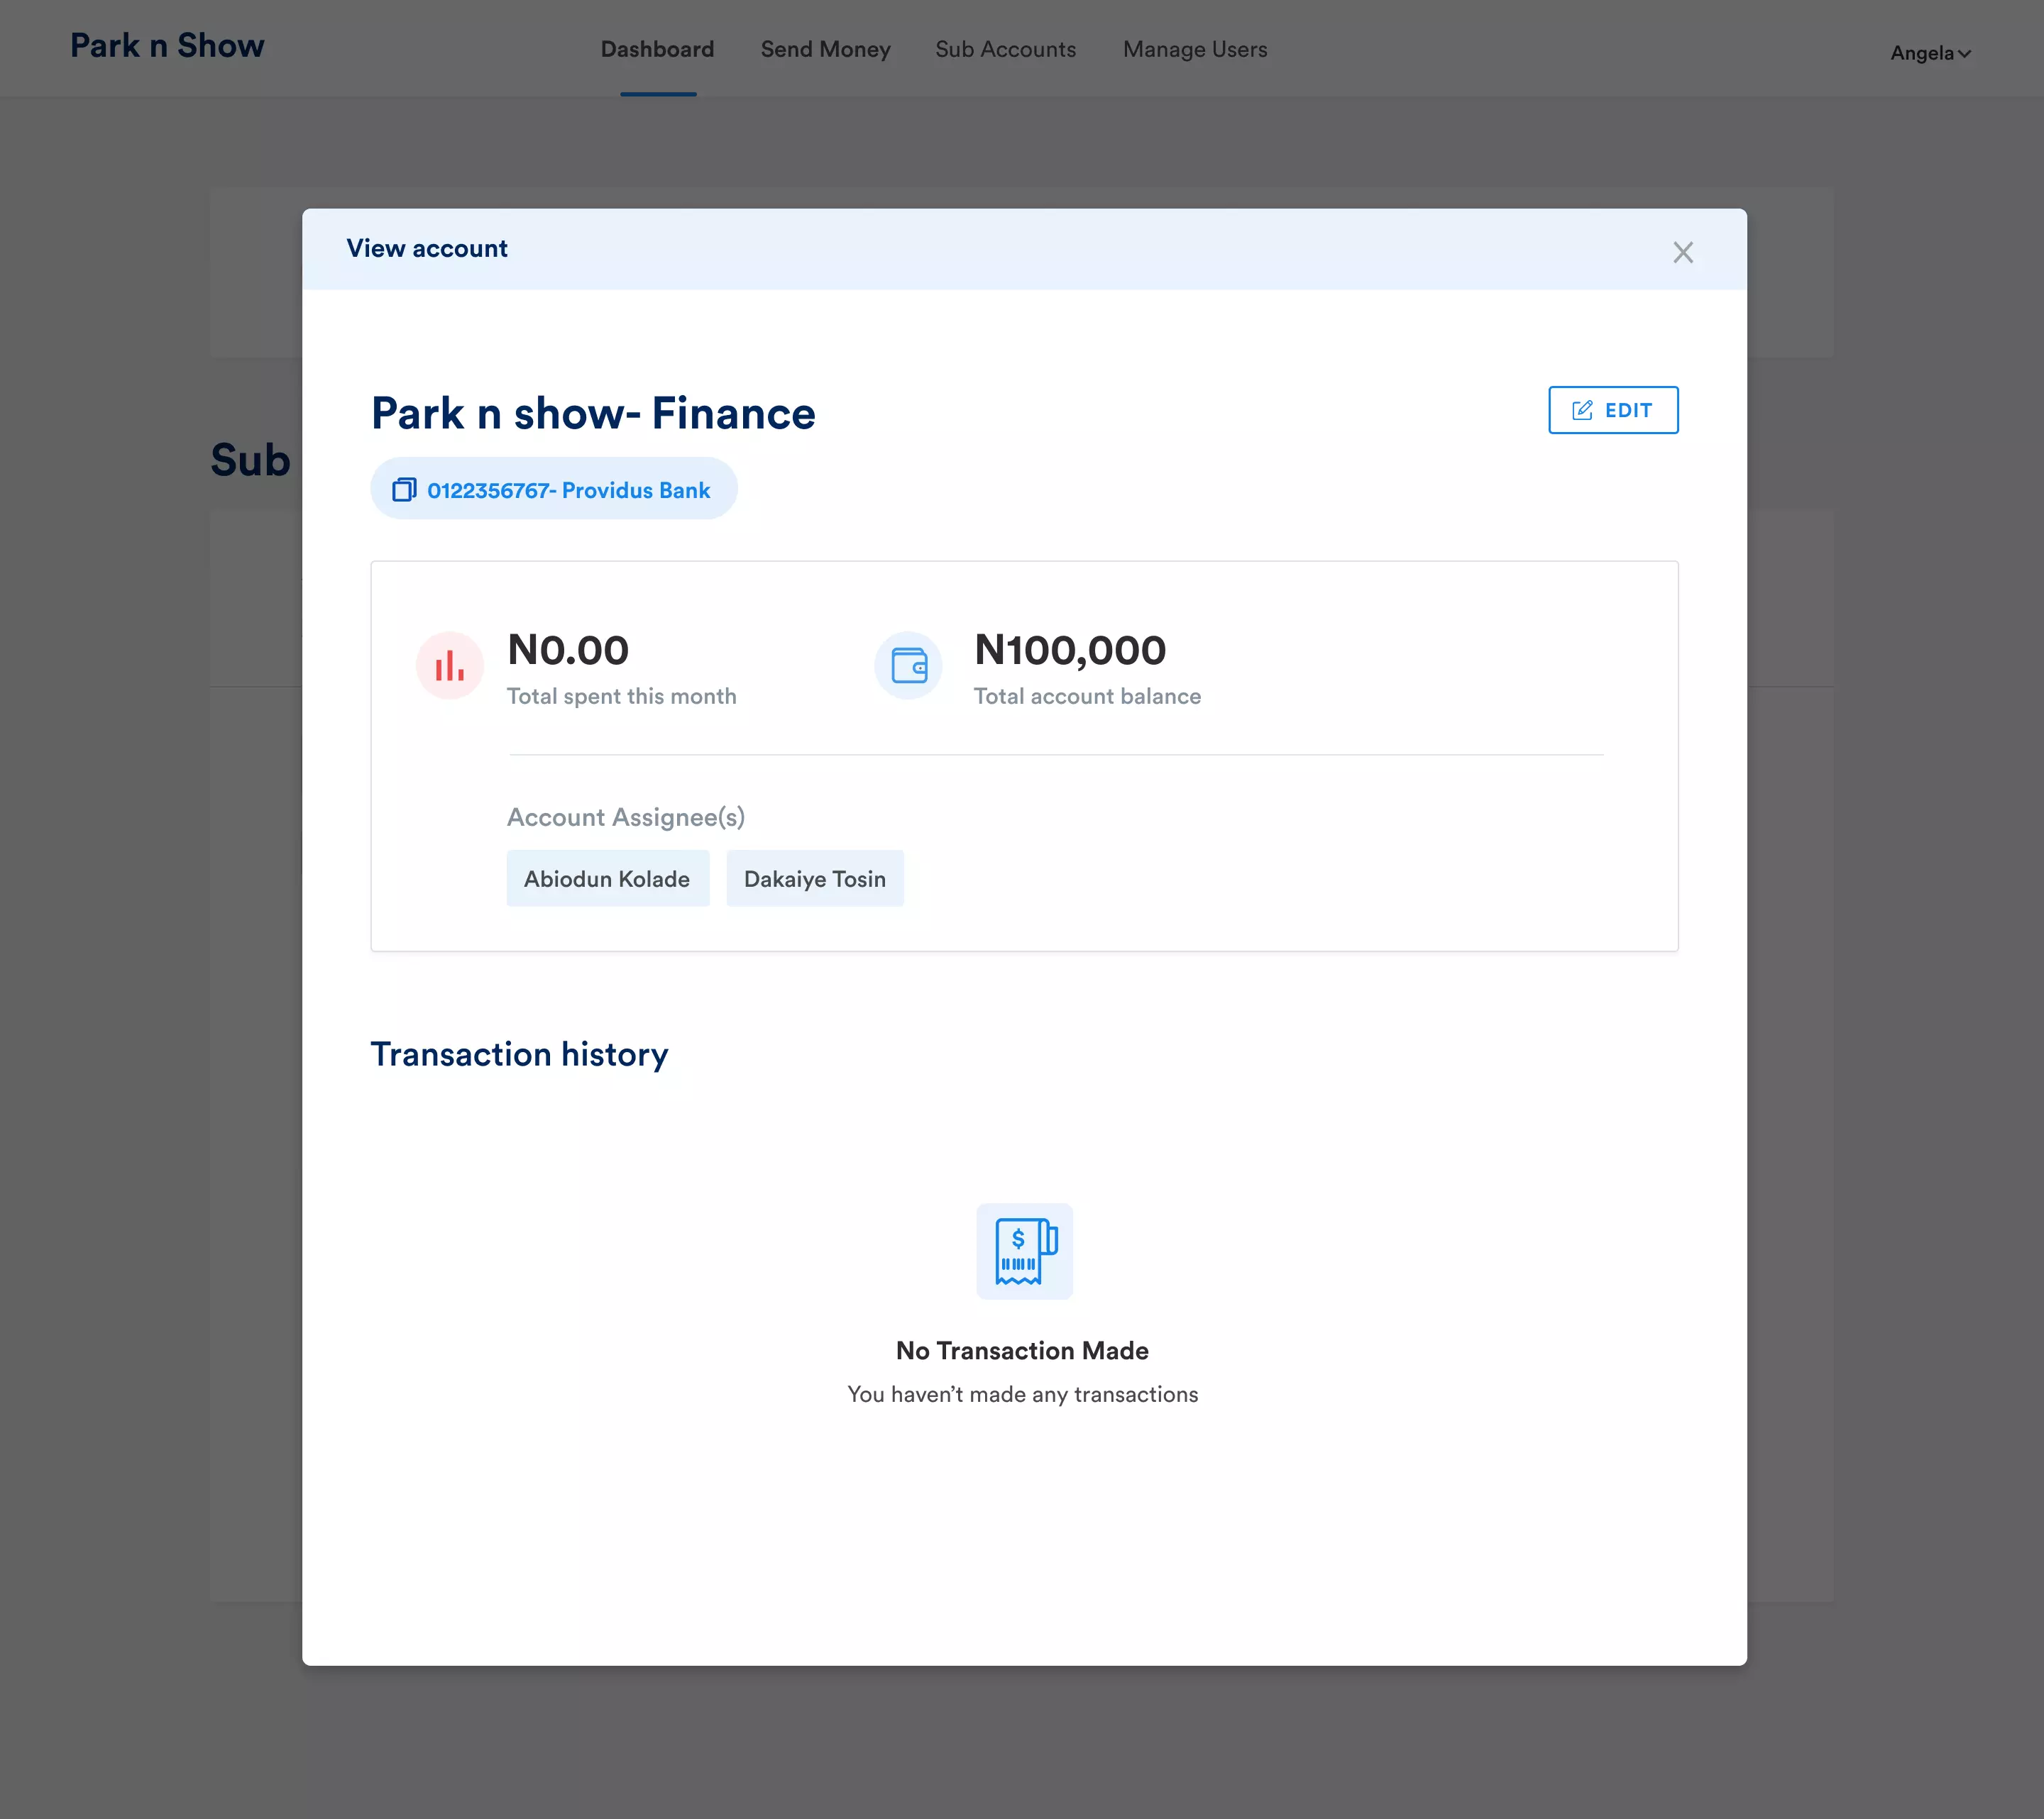Select the Dakaiye Tosin assignee chip
This screenshot has width=2044, height=1819.
814,878
